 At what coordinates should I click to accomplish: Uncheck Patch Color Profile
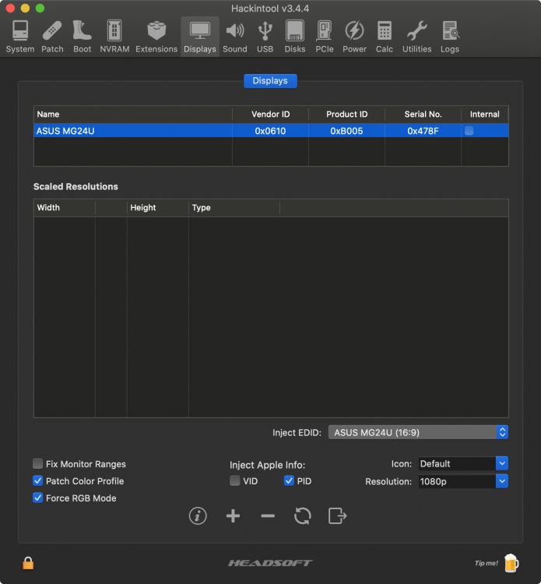pyautogui.click(x=37, y=481)
